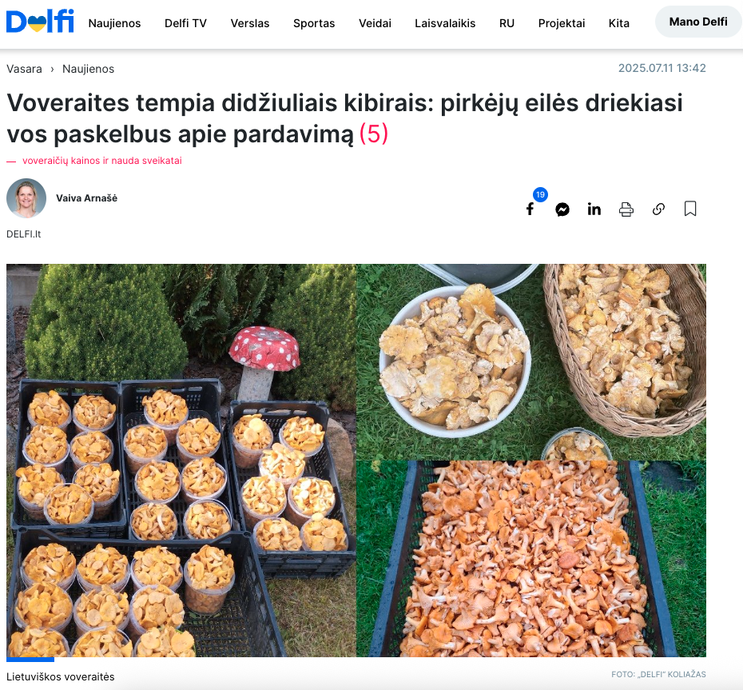Open Naujienos menu

(x=114, y=23)
